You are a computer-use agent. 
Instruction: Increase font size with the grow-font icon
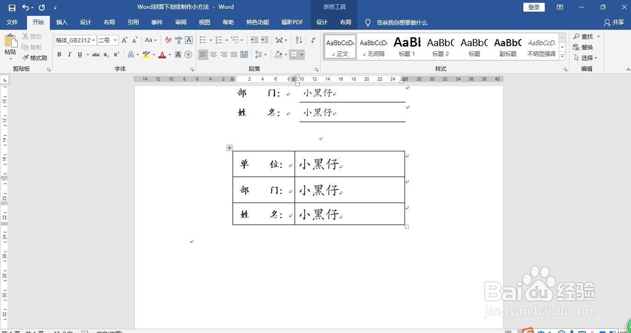(125, 40)
